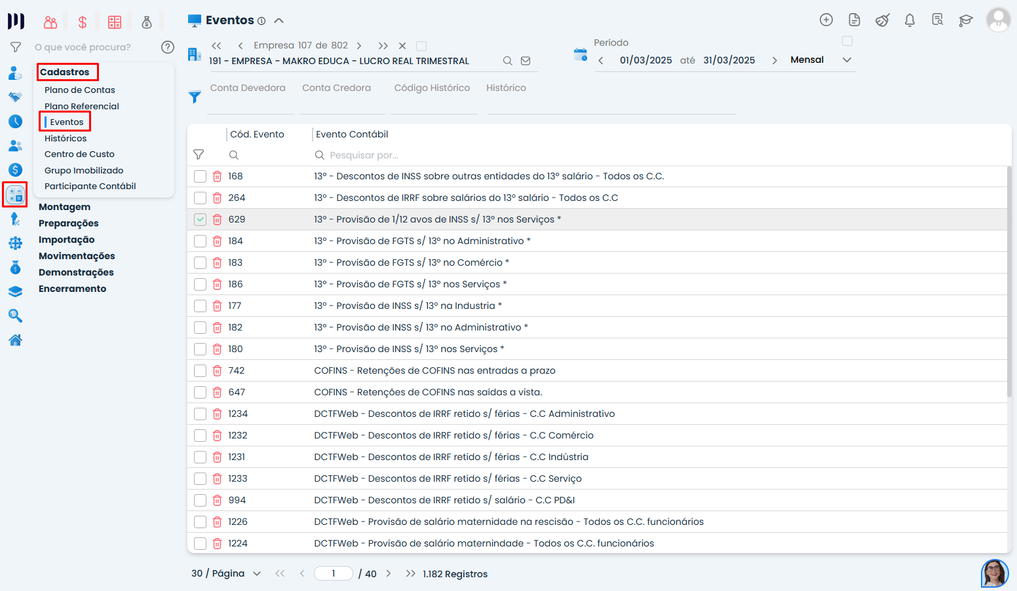Click the add plus circle icon
Image resolution: width=1017 pixels, height=591 pixels.
(826, 20)
